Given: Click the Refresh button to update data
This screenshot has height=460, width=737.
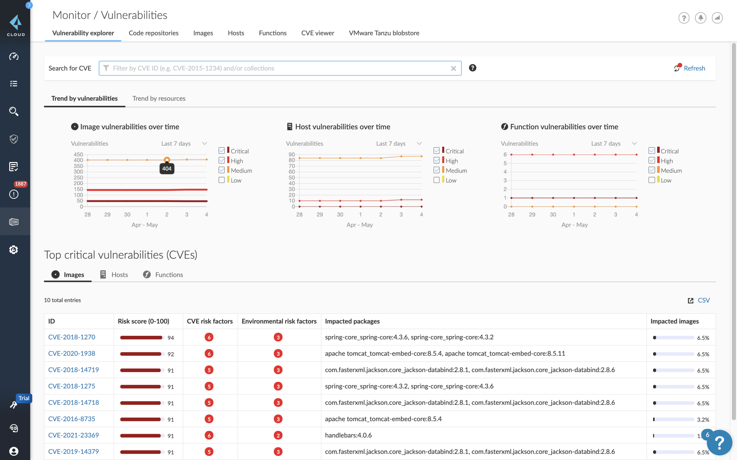Looking at the screenshot, I should 690,68.
